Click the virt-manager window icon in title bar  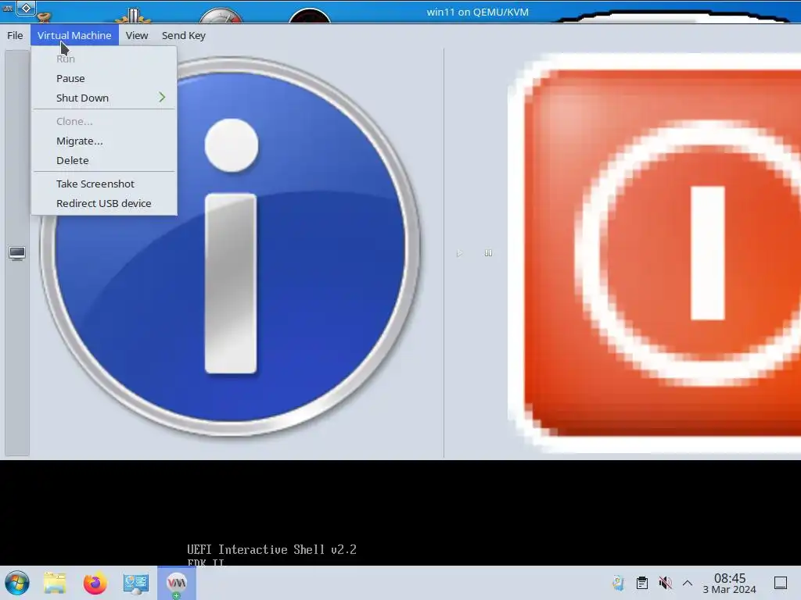coord(8,8)
